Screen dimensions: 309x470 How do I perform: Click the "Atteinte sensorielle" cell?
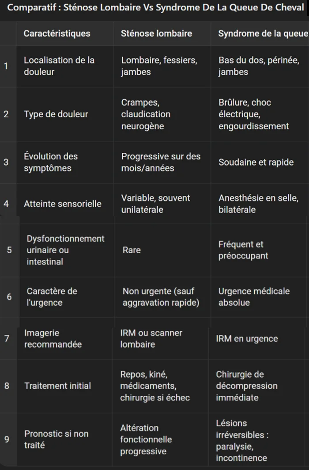pyautogui.click(x=63, y=204)
